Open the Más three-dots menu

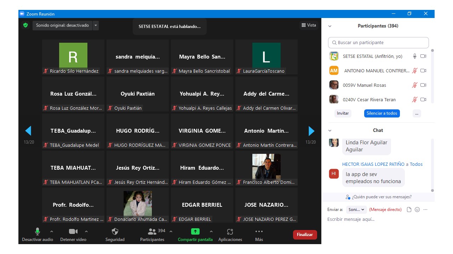[x=259, y=232]
